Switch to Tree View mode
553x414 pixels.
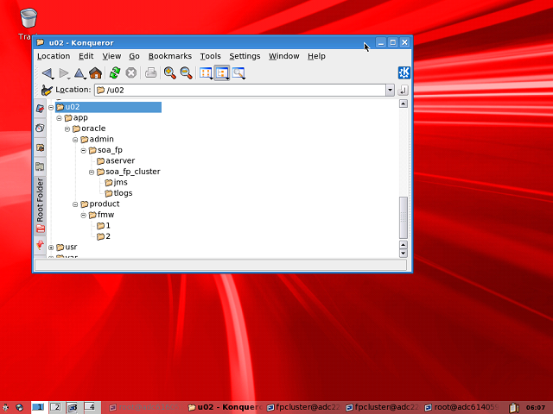pyautogui.click(x=222, y=73)
